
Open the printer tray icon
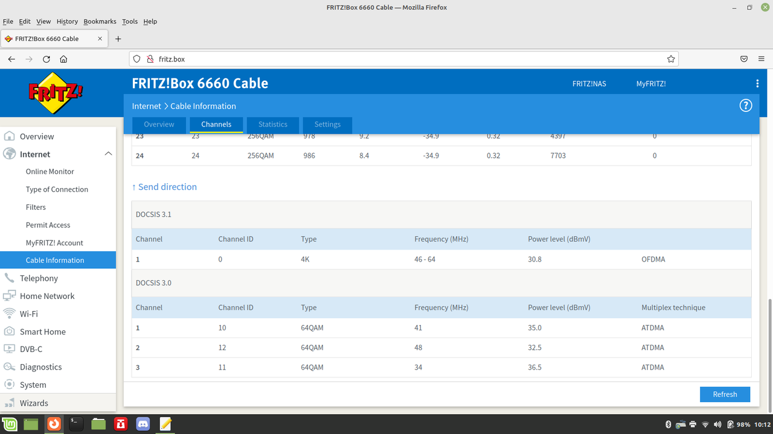click(x=693, y=424)
